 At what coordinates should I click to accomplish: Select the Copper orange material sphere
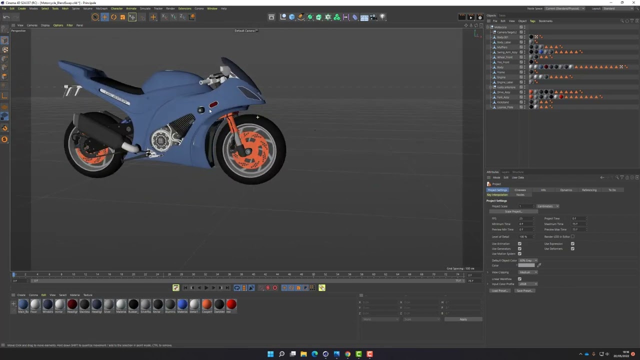point(206,304)
